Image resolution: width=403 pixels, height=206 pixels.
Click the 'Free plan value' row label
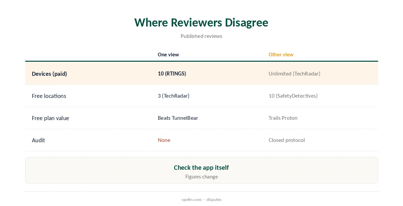point(50,118)
